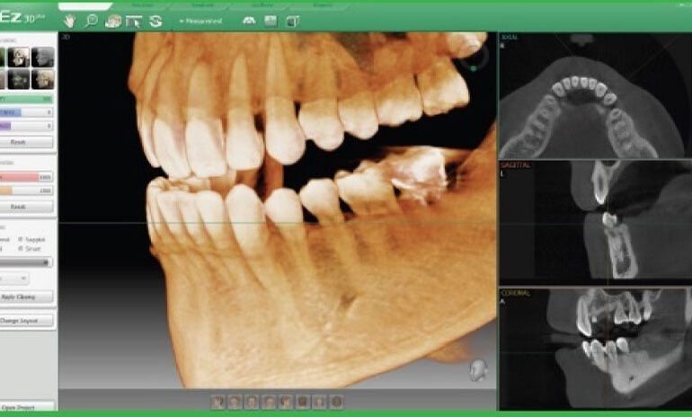Select the first view preset thumbnail at bottom
This screenshot has height=417, width=692.
click(217, 402)
